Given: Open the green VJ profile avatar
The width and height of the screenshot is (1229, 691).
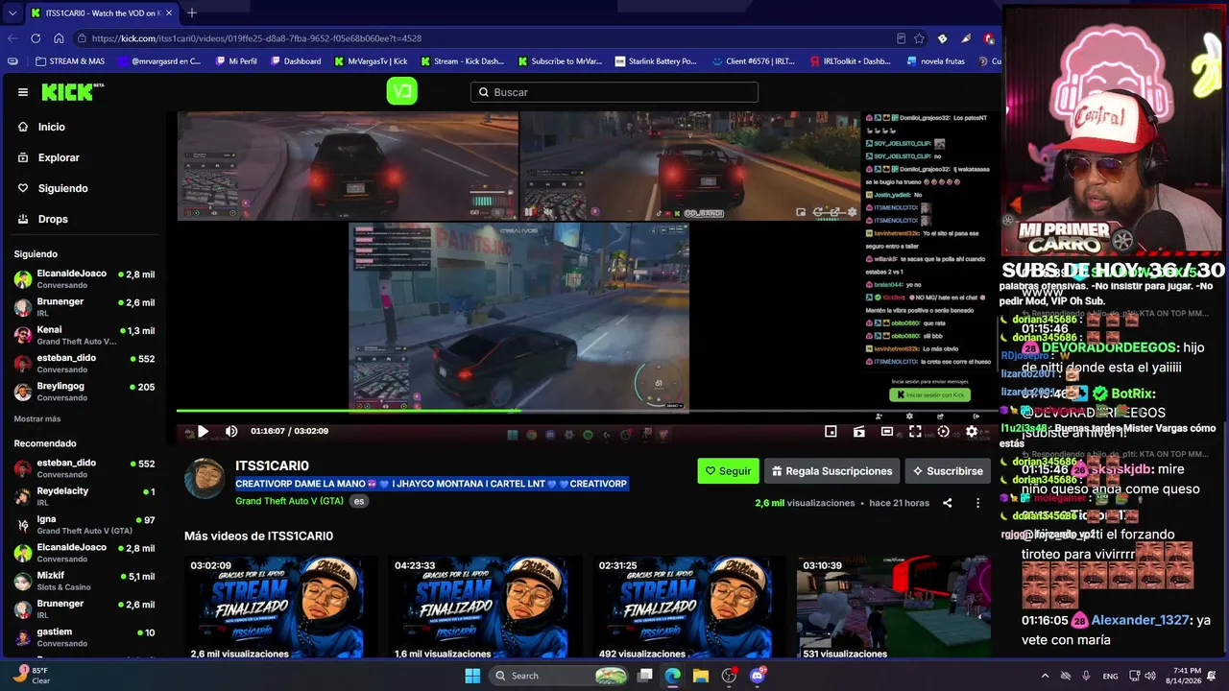Looking at the screenshot, I should pyautogui.click(x=401, y=91).
